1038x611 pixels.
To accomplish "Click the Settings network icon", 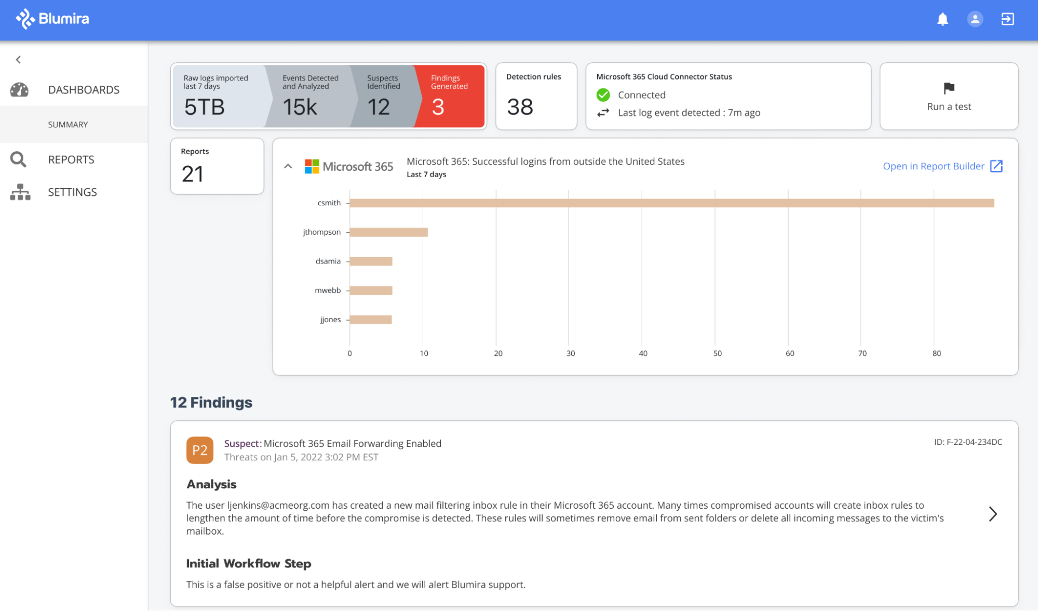I will 20,192.
